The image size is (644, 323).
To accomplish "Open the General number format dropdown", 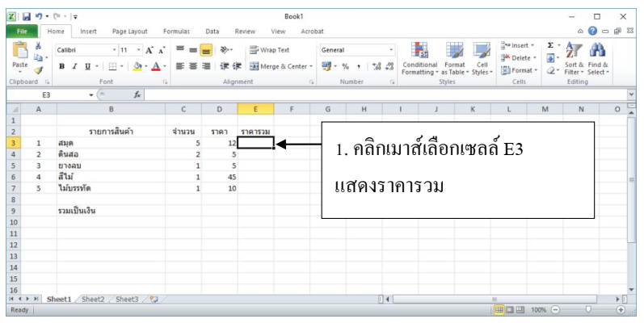I will coord(391,49).
